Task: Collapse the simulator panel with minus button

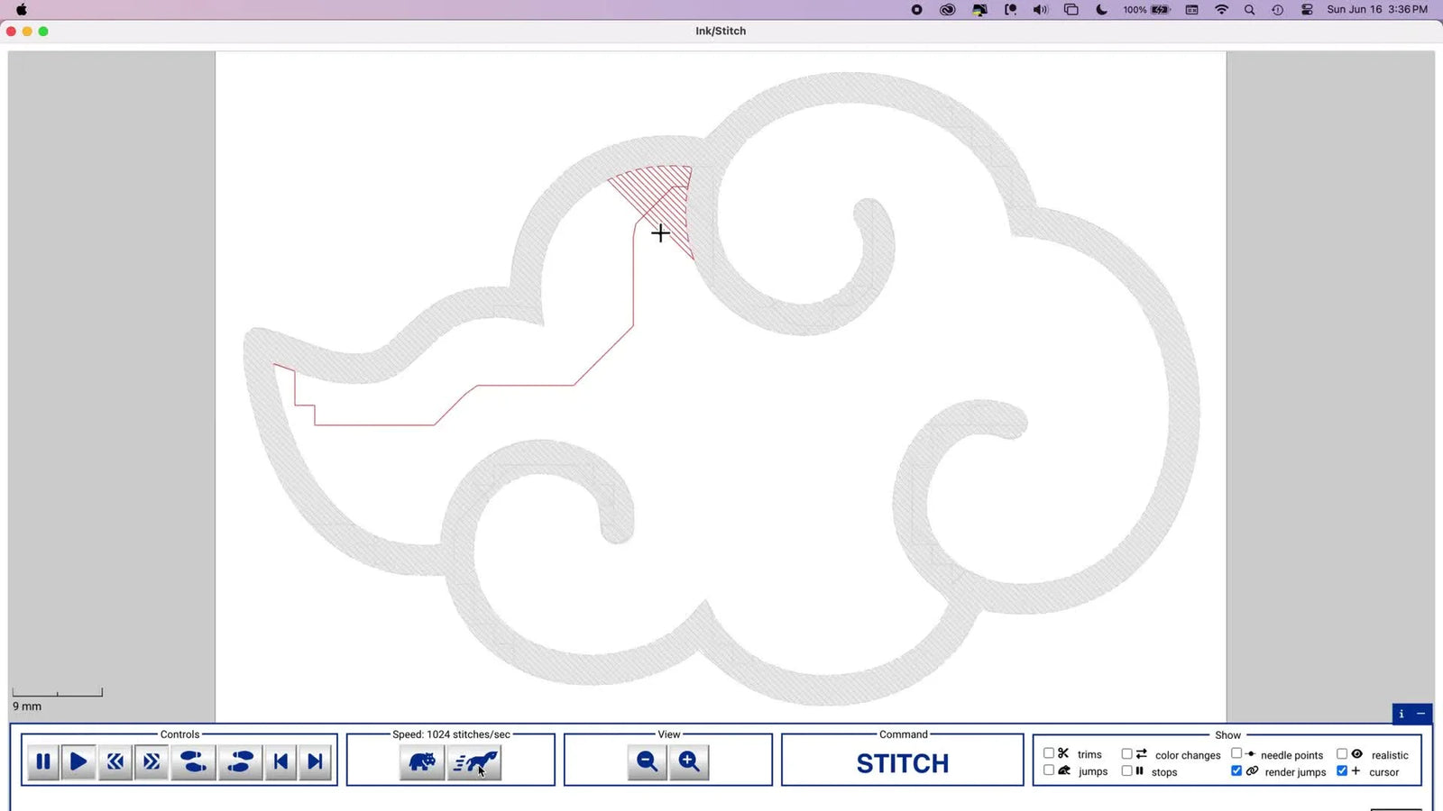Action: coord(1422,714)
